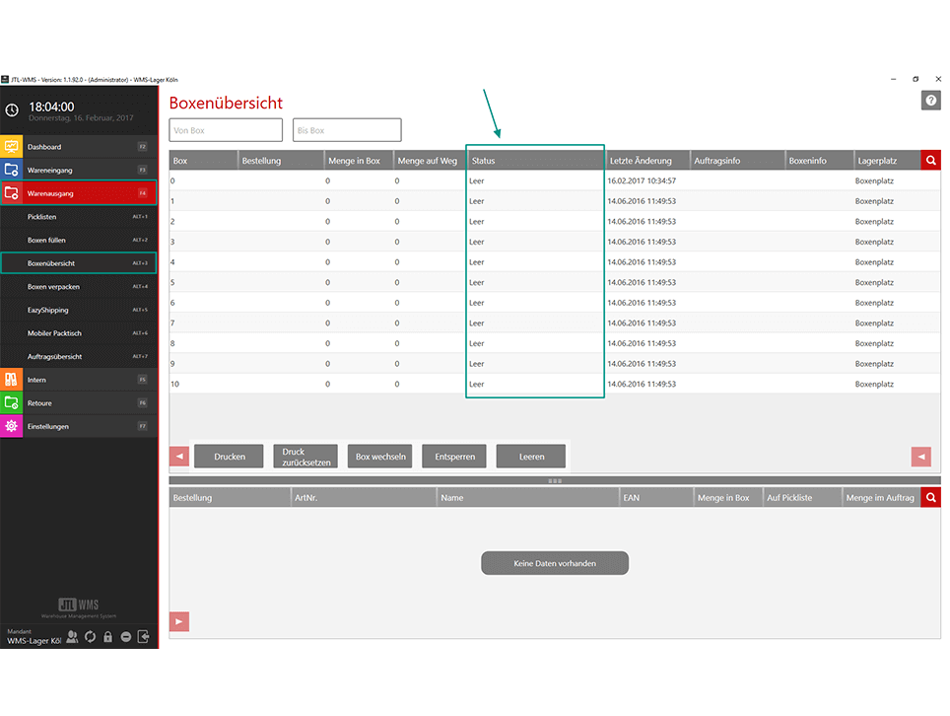The image size is (950, 716).
Task: Click the logout icon in sidebar footer
Action: [x=144, y=637]
